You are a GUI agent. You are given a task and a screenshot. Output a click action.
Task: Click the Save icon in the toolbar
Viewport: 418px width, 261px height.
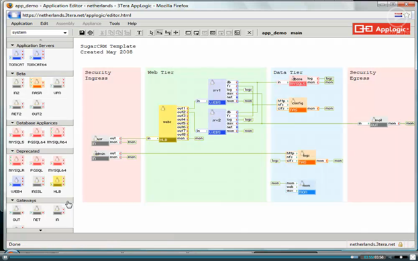tap(82, 33)
